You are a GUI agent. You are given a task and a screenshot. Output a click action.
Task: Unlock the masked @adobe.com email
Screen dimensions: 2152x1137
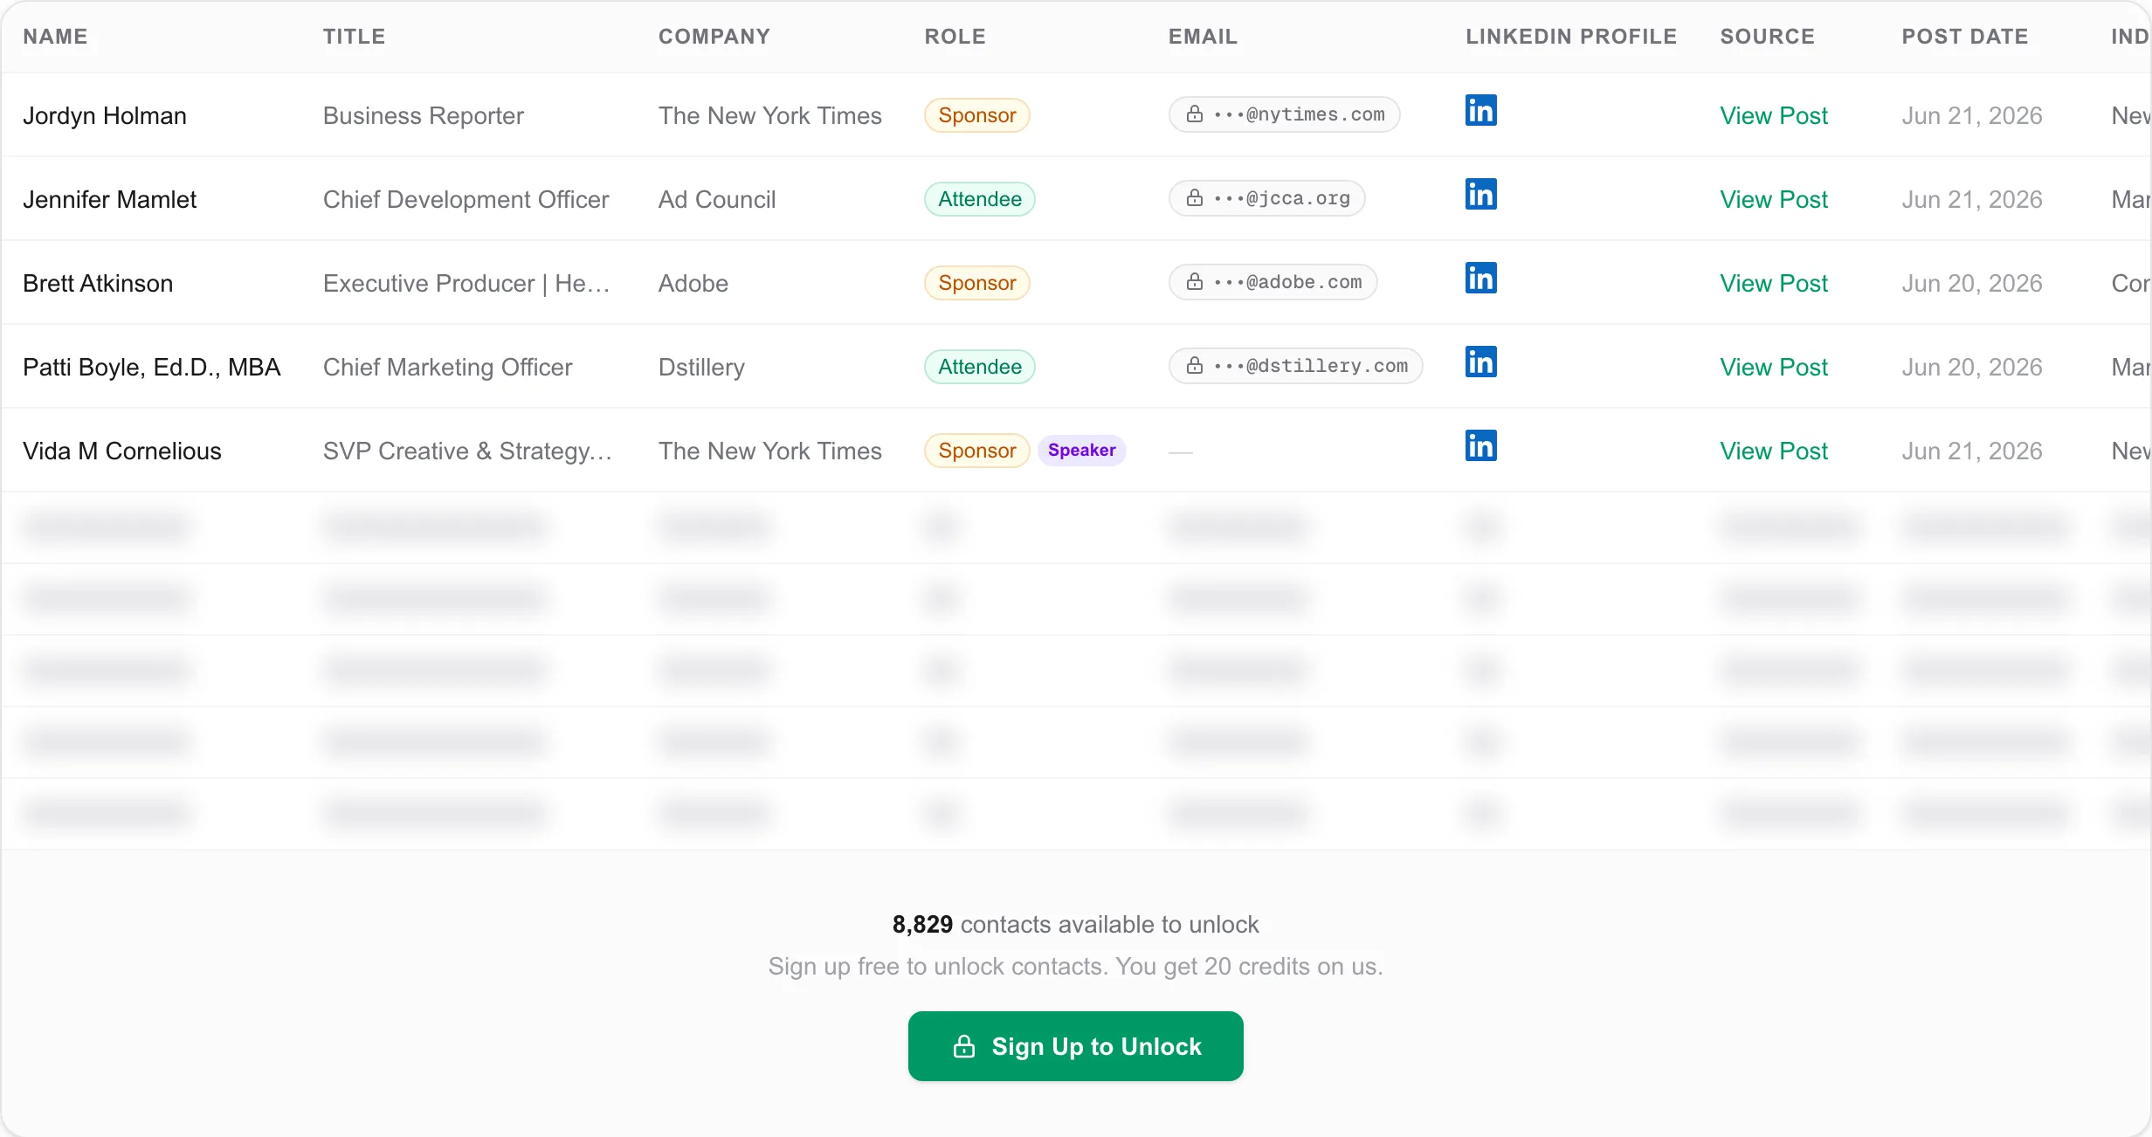point(1273,282)
